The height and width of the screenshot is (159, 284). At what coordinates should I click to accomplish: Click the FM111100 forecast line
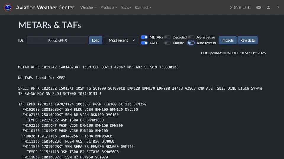[68, 141]
